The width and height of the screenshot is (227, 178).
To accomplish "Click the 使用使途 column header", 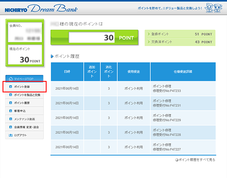I will [x=134, y=72].
